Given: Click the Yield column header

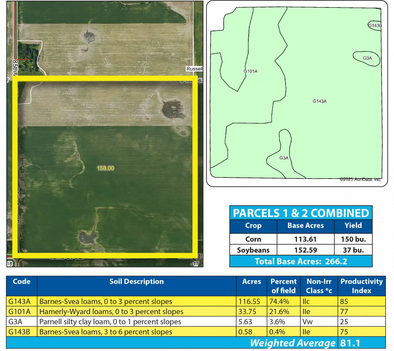Looking at the screenshot, I should (353, 226).
